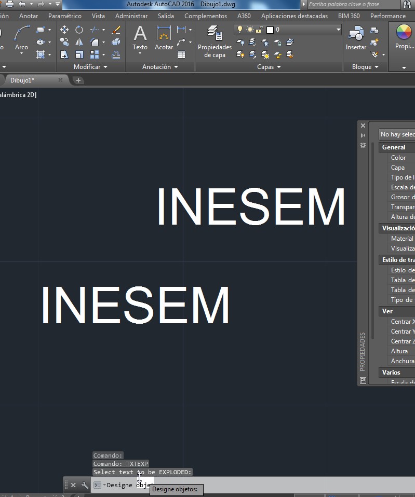Select the Mirror (Simetría) tool
This screenshot has width=415, height=497.
(79, 42)
